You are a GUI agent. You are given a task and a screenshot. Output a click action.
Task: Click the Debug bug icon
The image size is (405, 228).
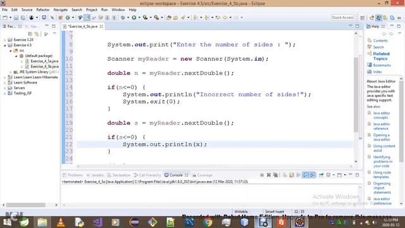[x=123, y=18]
